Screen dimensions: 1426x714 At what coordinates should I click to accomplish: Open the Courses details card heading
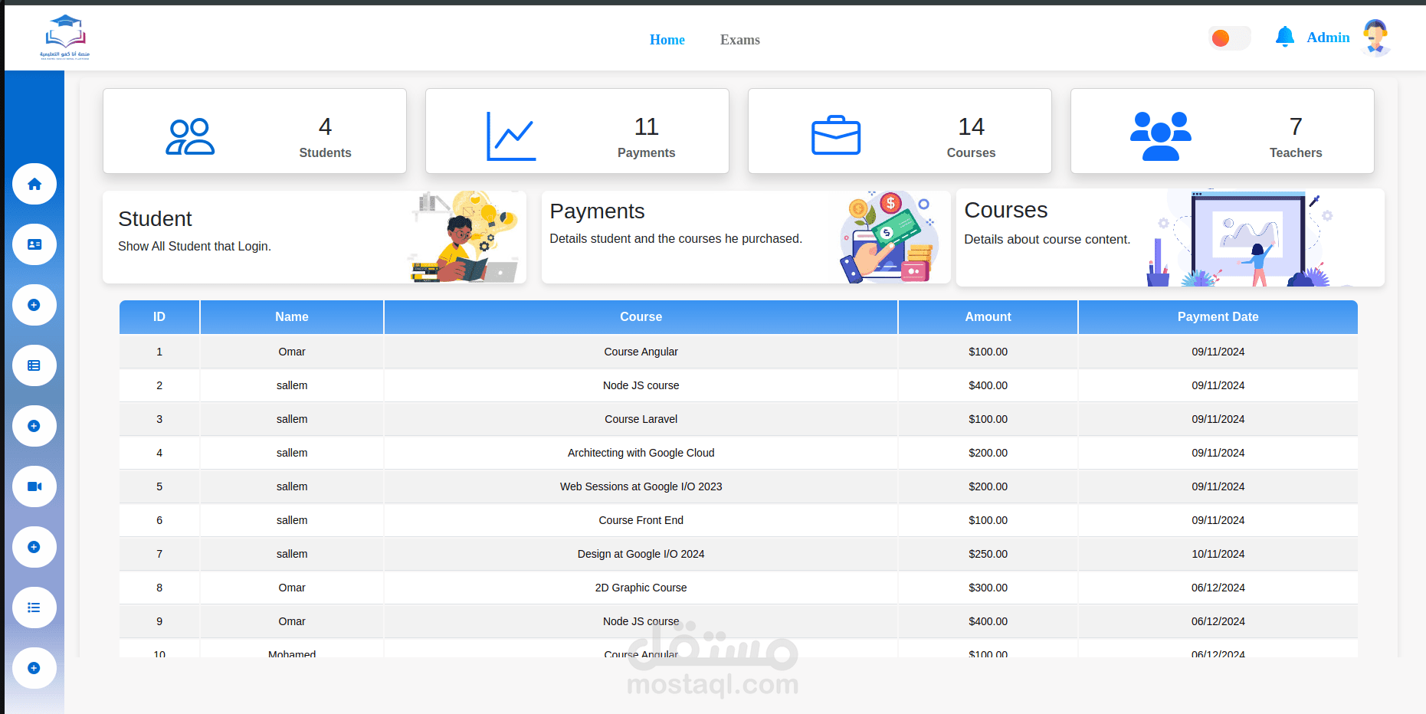pos(1005,210)
